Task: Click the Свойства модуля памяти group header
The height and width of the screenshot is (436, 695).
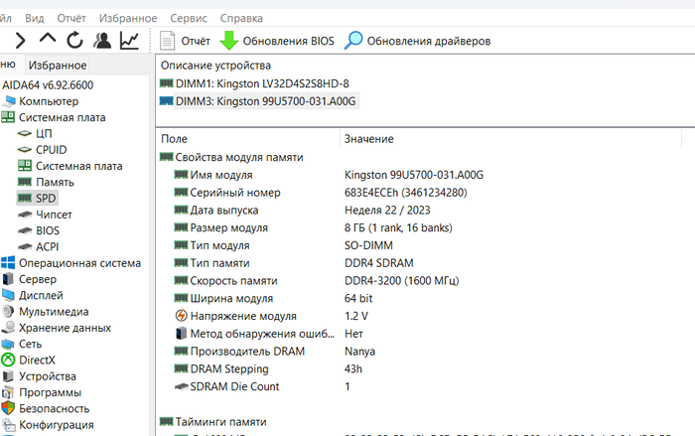Action: coord(239,157)
